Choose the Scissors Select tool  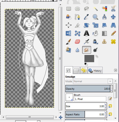point(113,9)
